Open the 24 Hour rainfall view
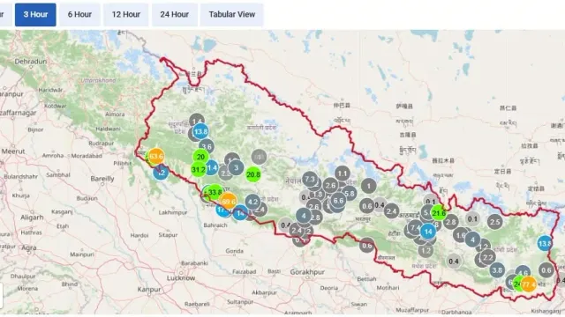The image size is (565, 317). (x=175, y=15)
